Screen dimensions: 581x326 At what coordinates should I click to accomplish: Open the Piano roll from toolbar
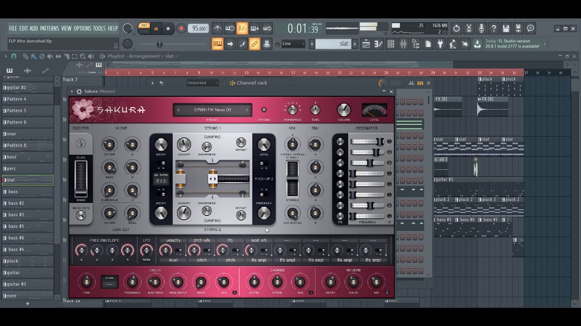tap(378, 44)
